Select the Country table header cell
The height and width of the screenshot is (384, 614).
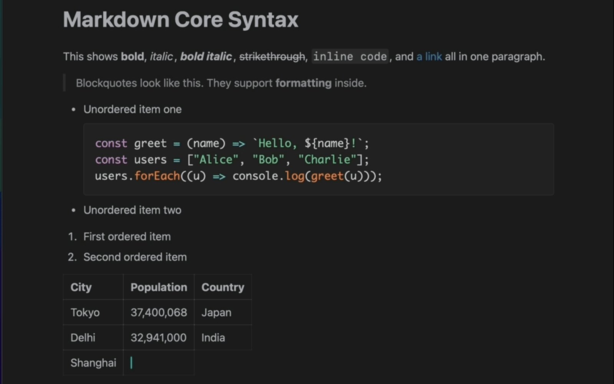pyautogui.click(x=223, y=287)
